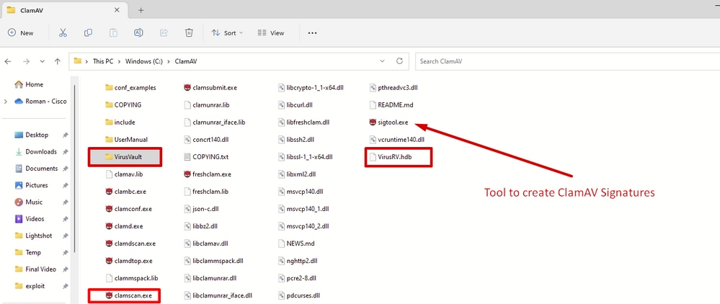Go up one folder level arrow
The height and width of the screenshot is (304, 720).
click(58, 61)
